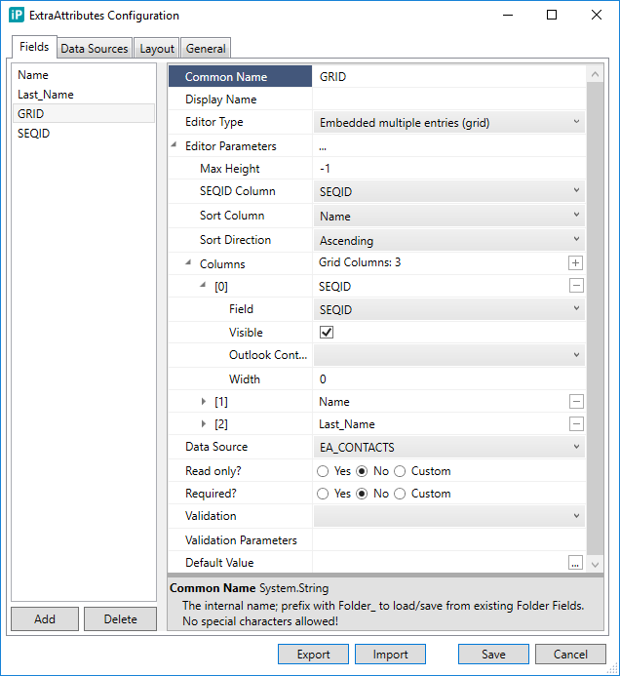The width and height of the screenshot is (620, 676).
Task: Open the Outlook Control dropdown
Action: pyautogui.click(x=449, y=355)
